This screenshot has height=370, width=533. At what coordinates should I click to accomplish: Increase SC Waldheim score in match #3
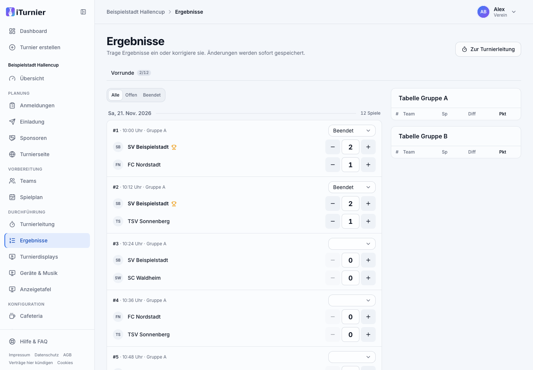[x=368, y=278]
